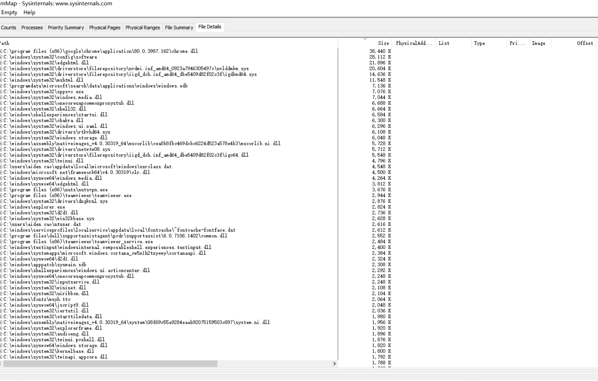Select the syswow64\windows.media.dll path

(x=53, y=178)
